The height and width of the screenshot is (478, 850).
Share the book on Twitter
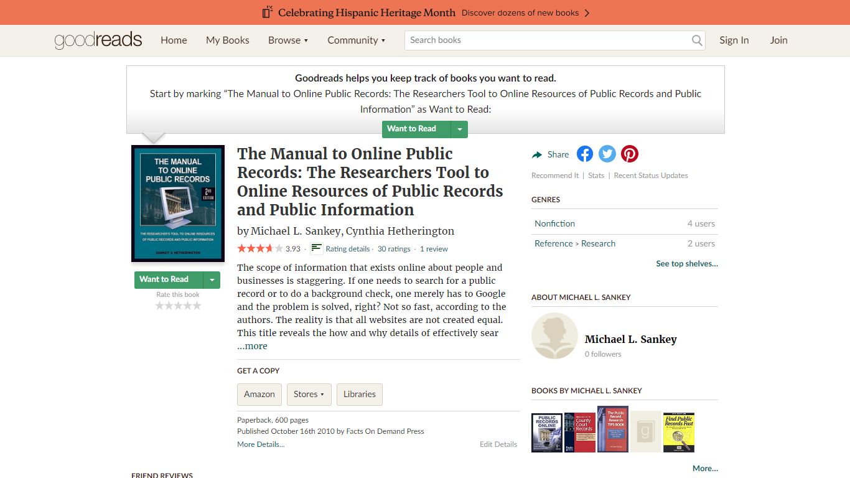pyautogui.click(x=607, y=154)
